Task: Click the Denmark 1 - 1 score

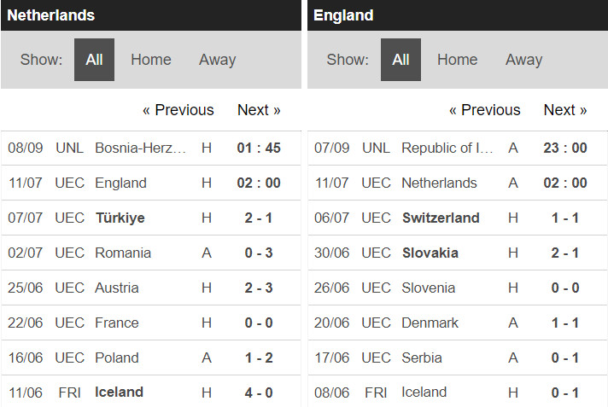Action: (x=564, y=323)
